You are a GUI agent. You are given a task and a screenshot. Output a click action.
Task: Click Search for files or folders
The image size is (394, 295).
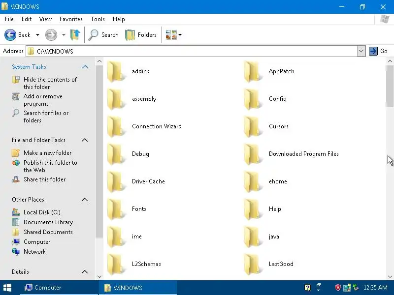coord(46,117)
